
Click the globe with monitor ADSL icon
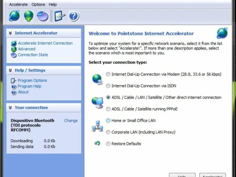(97, 103)
